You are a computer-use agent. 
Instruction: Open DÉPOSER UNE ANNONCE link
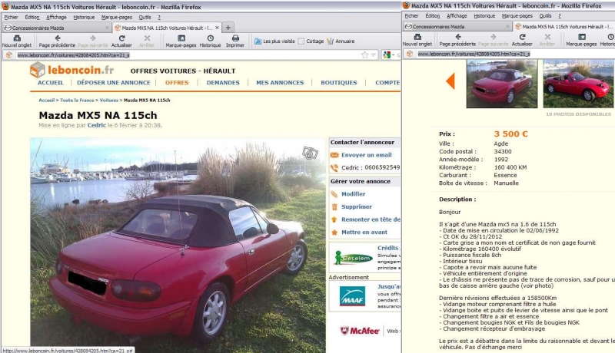(114, 83)
